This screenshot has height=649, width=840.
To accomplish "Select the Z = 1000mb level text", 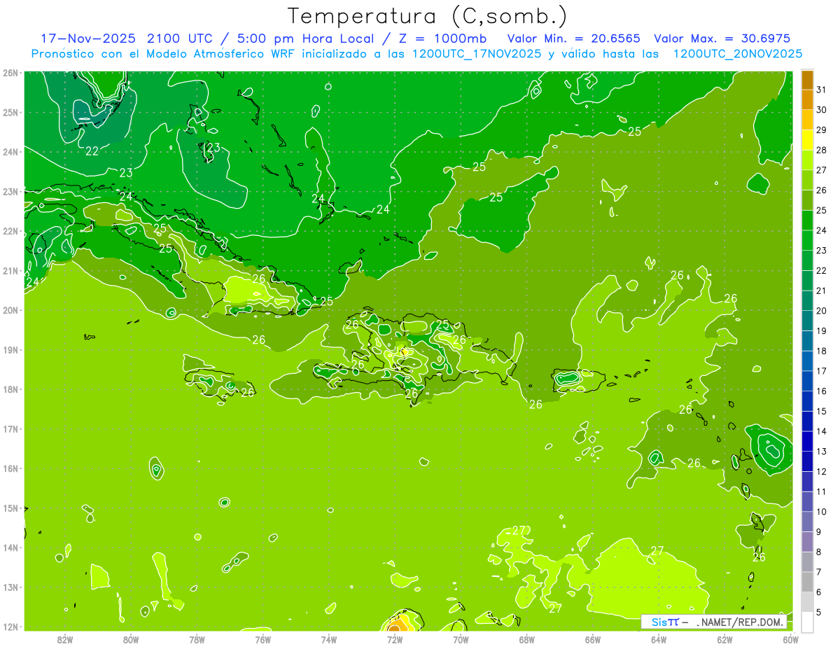I will coord(443,39).
